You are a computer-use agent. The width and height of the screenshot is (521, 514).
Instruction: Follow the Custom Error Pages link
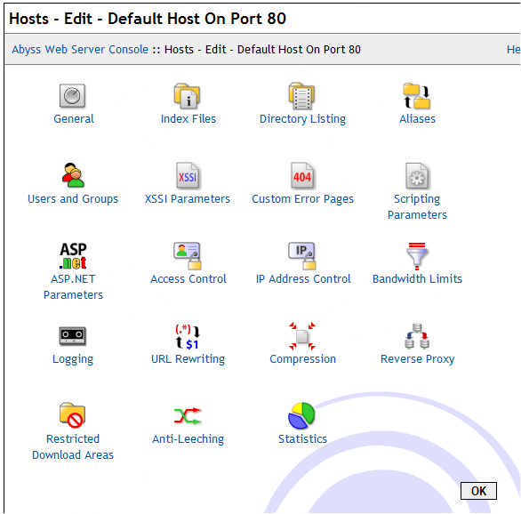point(302,199)
